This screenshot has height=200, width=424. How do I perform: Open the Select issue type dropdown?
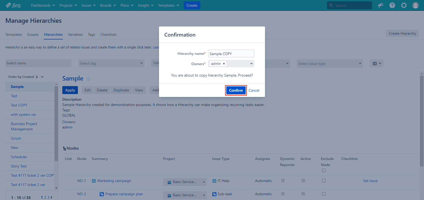pyautogui.click(x=330, y=64)
